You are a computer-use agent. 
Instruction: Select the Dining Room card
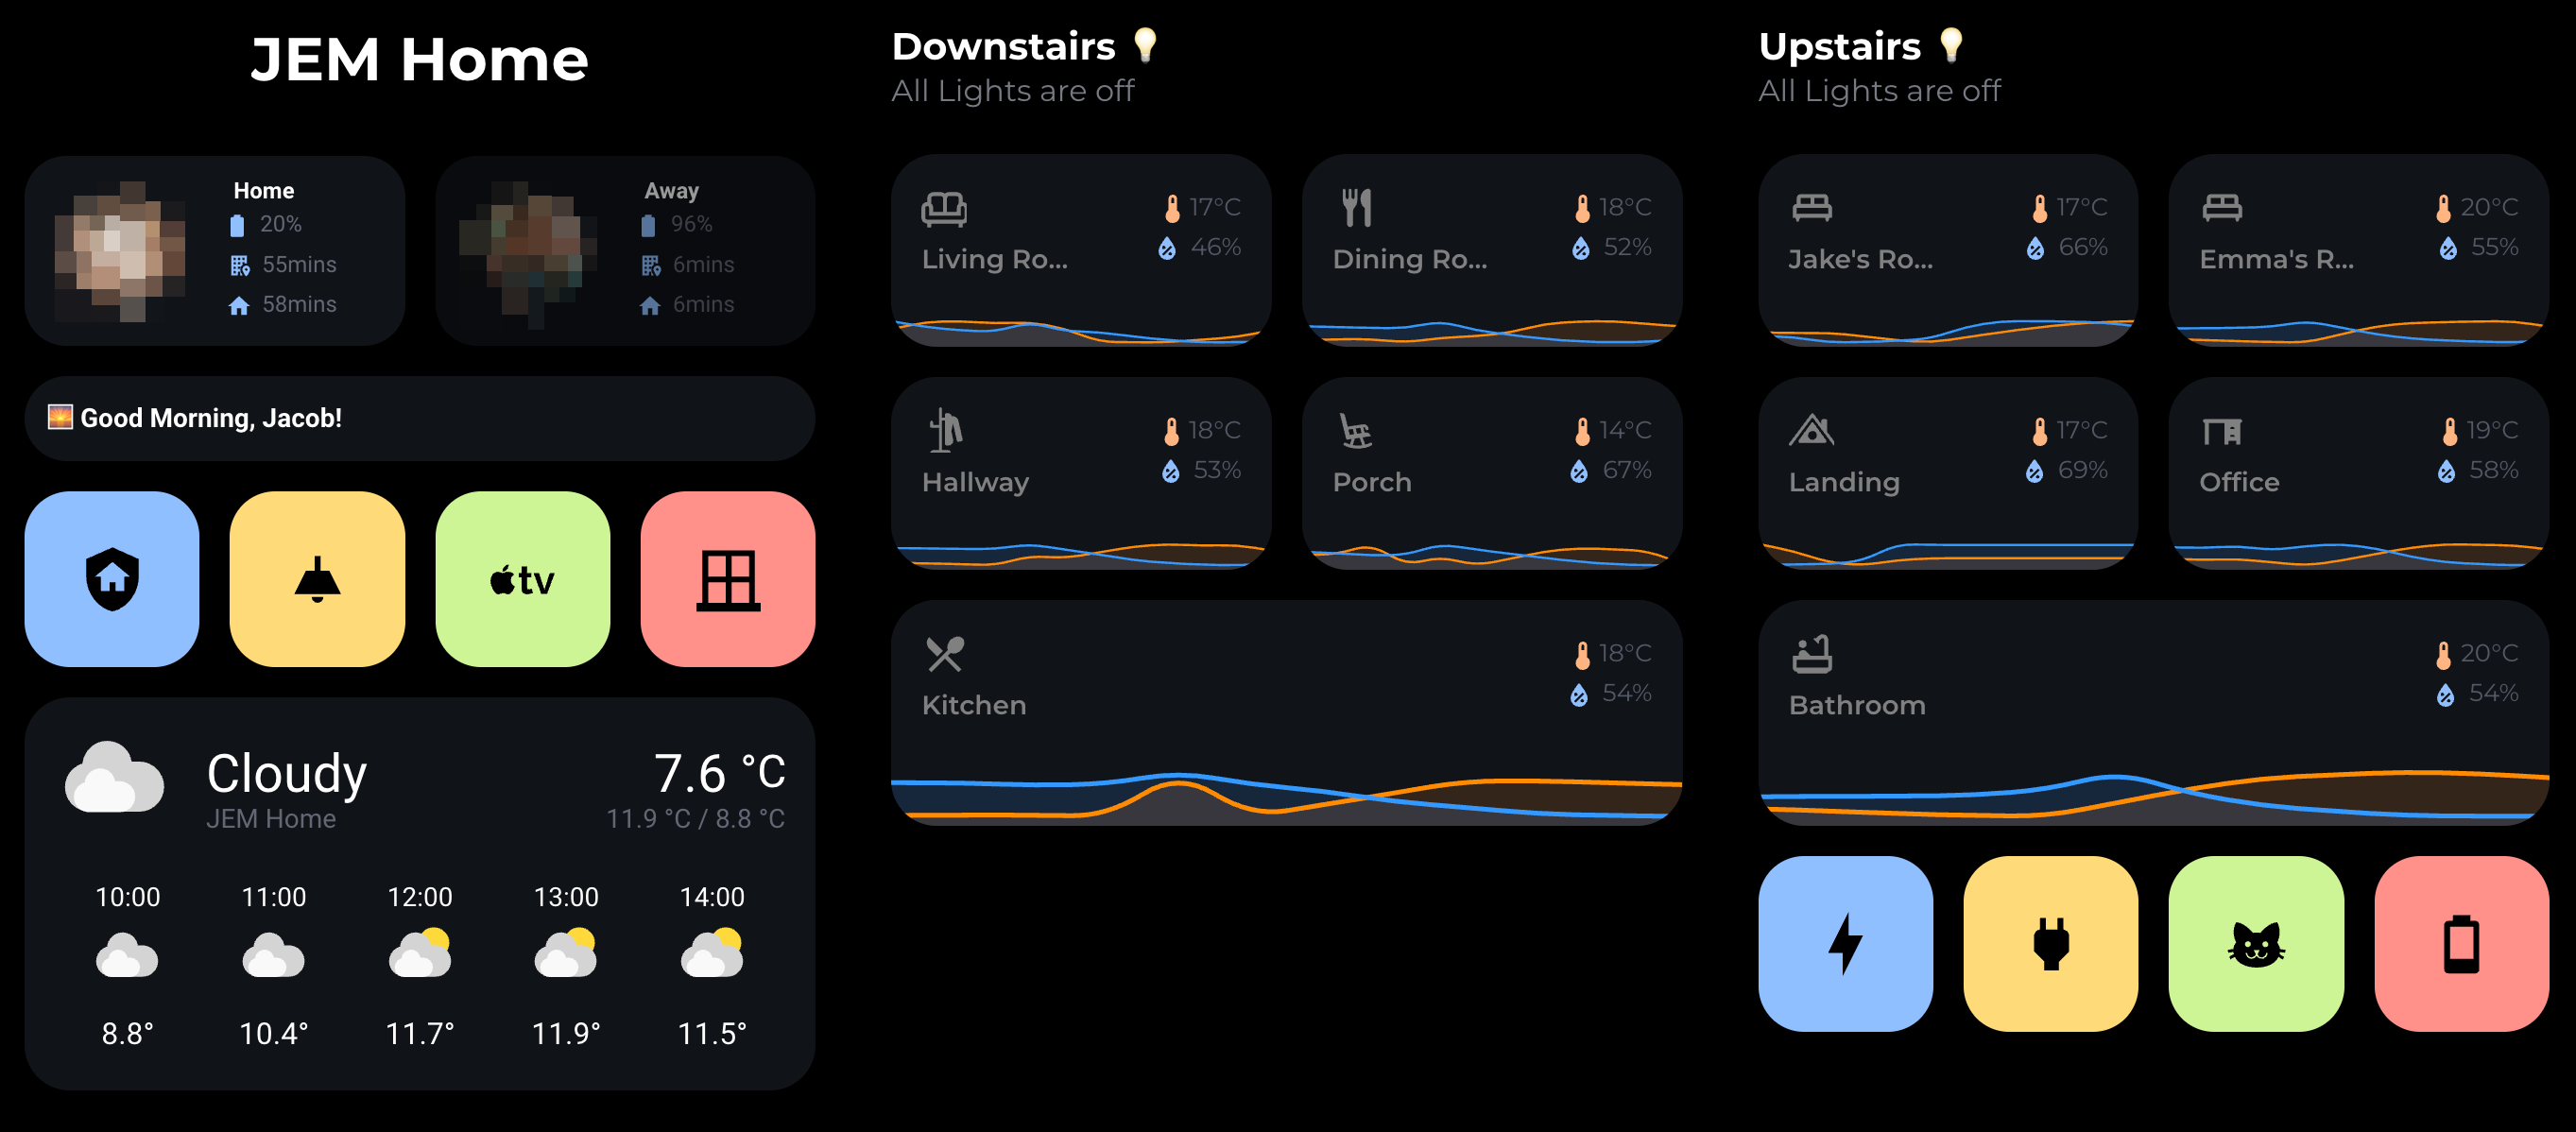(1491, 250)
